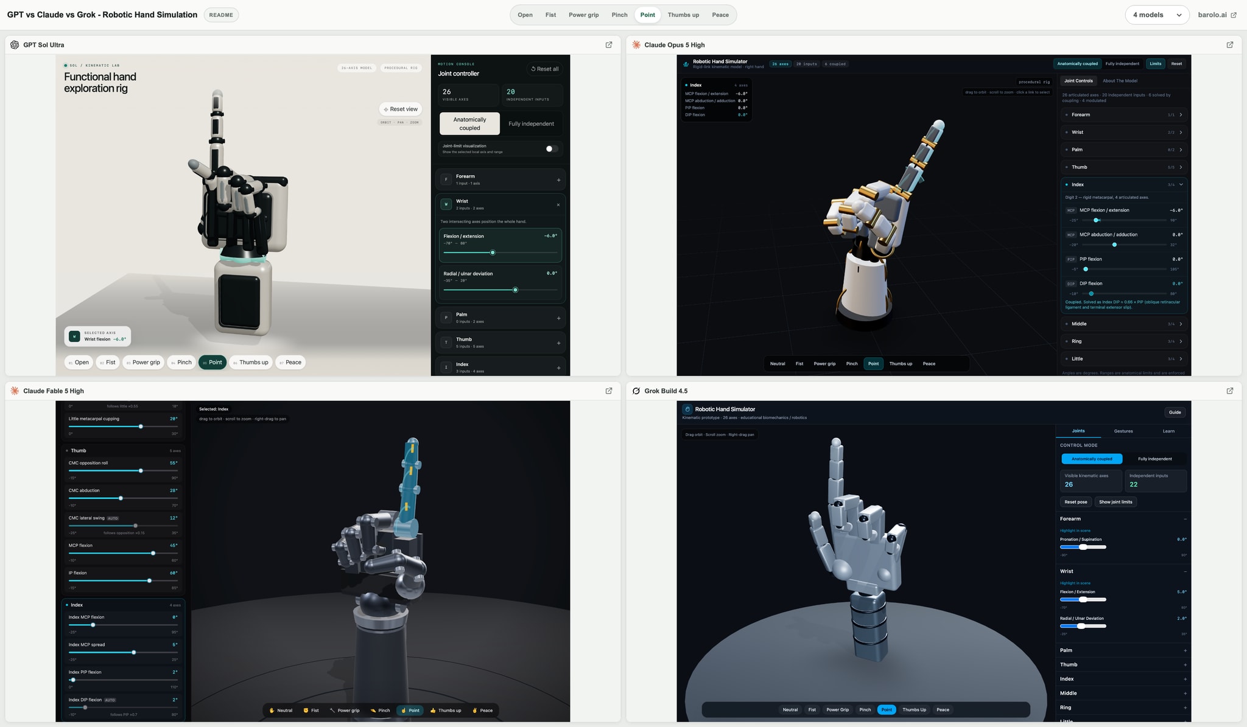Toggle the Joint-limit visualization switch

point(551,148)
